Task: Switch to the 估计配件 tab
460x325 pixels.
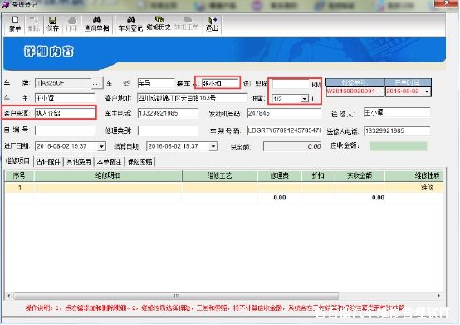Action: point(48,162)
